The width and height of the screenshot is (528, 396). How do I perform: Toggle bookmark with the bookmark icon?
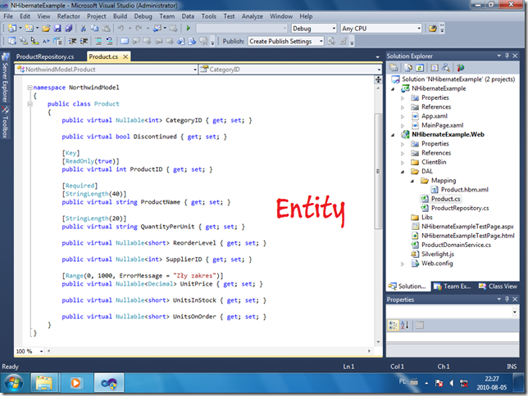coord(125,42)
